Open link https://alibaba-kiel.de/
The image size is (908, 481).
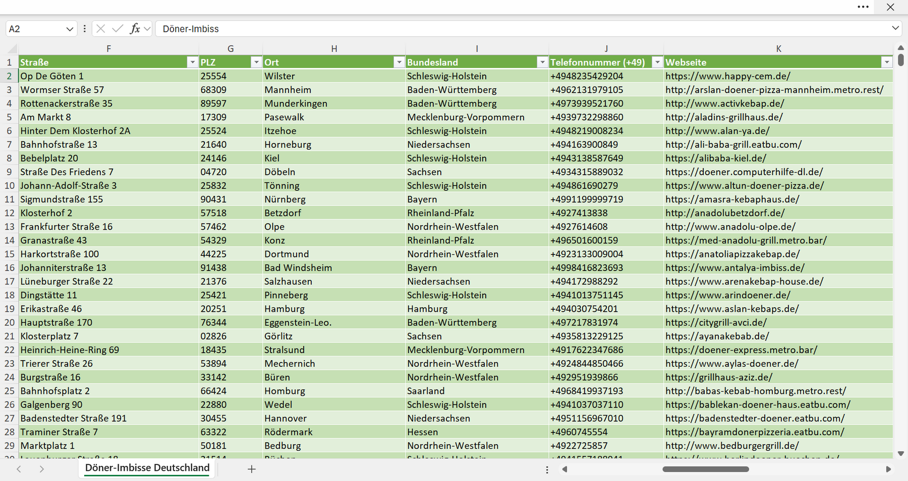coord(715,158)
